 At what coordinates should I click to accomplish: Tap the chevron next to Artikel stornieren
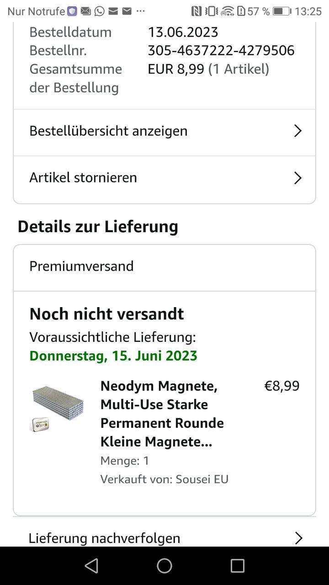point(298,178)
